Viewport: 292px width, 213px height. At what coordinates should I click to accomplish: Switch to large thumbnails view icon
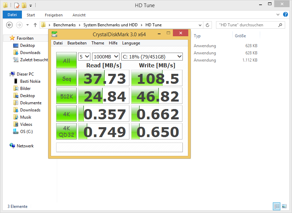(284, 206)
